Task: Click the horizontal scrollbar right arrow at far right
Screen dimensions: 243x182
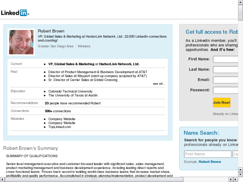Action: pyautogui.click(x=236, y=180)
